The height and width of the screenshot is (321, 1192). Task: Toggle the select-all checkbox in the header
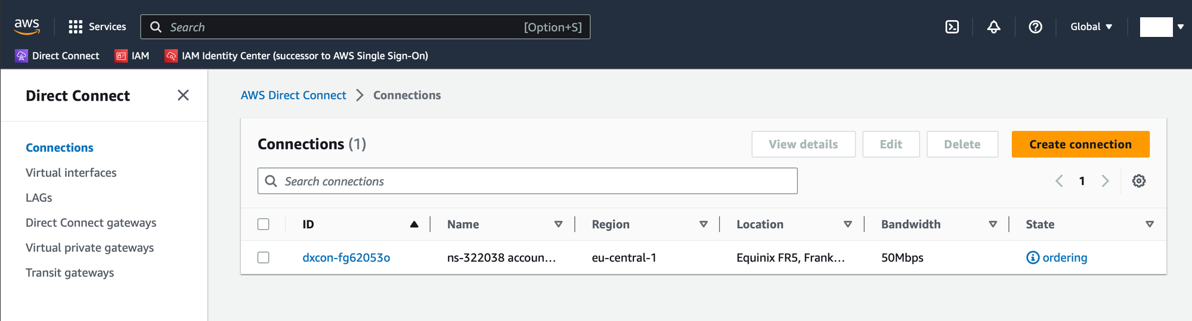pyautogui.click(x=264, y=225)
